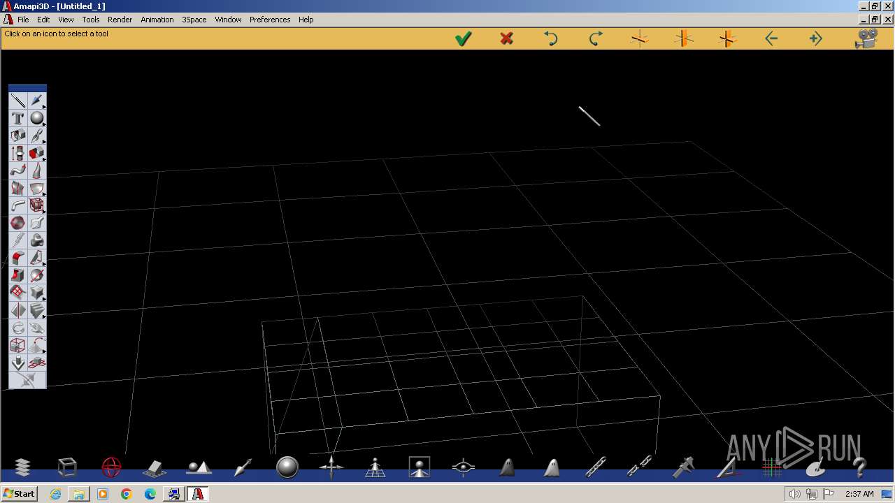Click the diagonal arrow pointer bottom icon
The height and width of the screenshot is (503, 895).
coord(243,467)
